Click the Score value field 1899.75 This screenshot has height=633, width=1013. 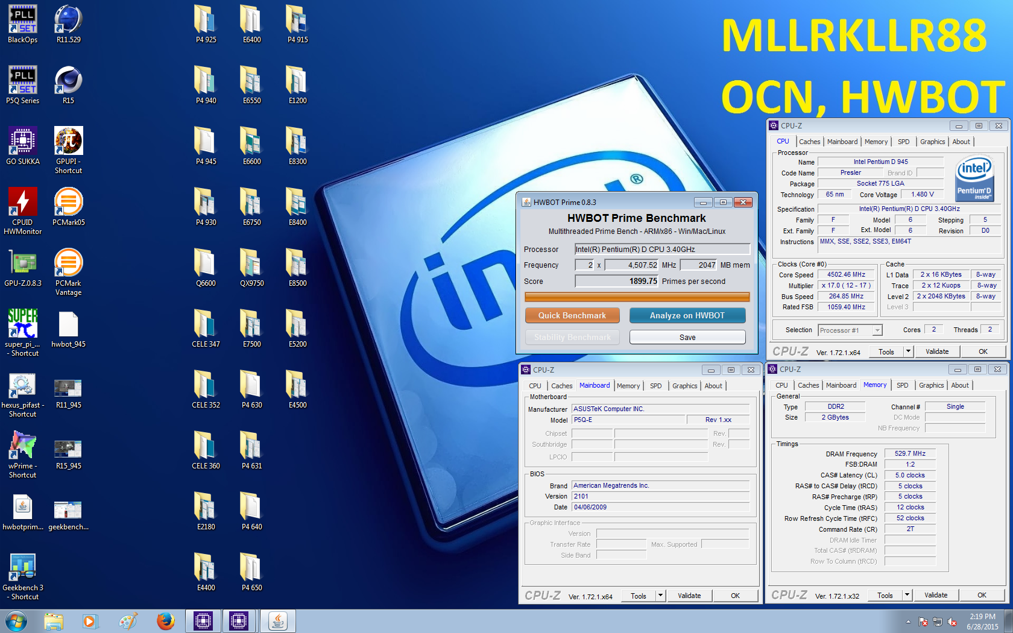tap(617, 281)
